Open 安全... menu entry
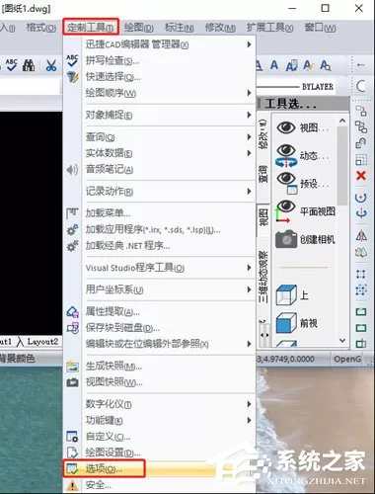 point(159,485)
